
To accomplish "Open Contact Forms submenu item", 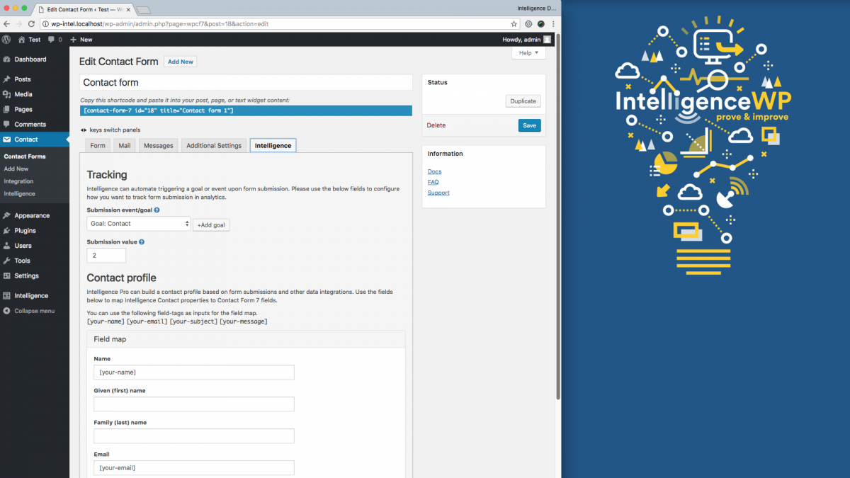I will click(x=25, y=157).
